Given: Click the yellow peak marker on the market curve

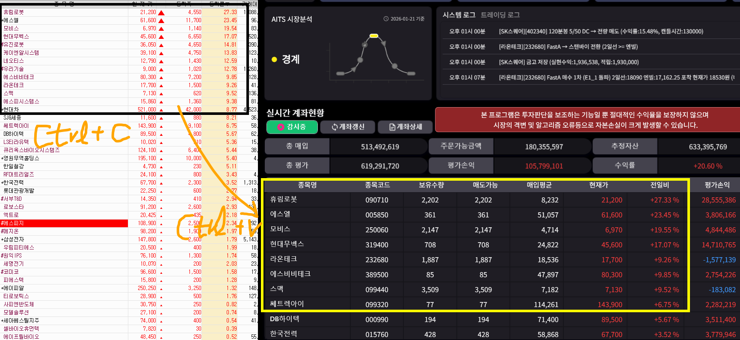Looking at the screenshot, I should coord(374,36).
